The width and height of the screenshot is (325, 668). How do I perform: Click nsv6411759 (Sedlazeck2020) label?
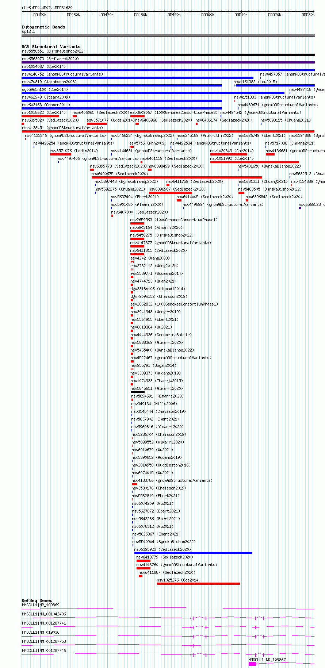[195, 181]
